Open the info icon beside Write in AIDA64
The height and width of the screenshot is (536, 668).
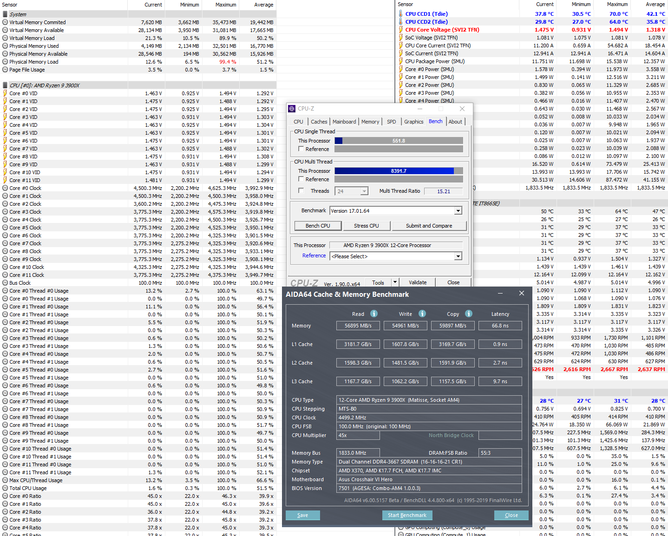point(422,314)
